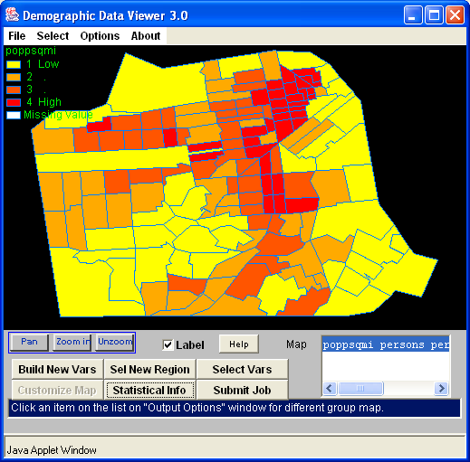This screenshot has width=470, height=462.
Task: Click the Submit Job button
Action: click(242, 391)
